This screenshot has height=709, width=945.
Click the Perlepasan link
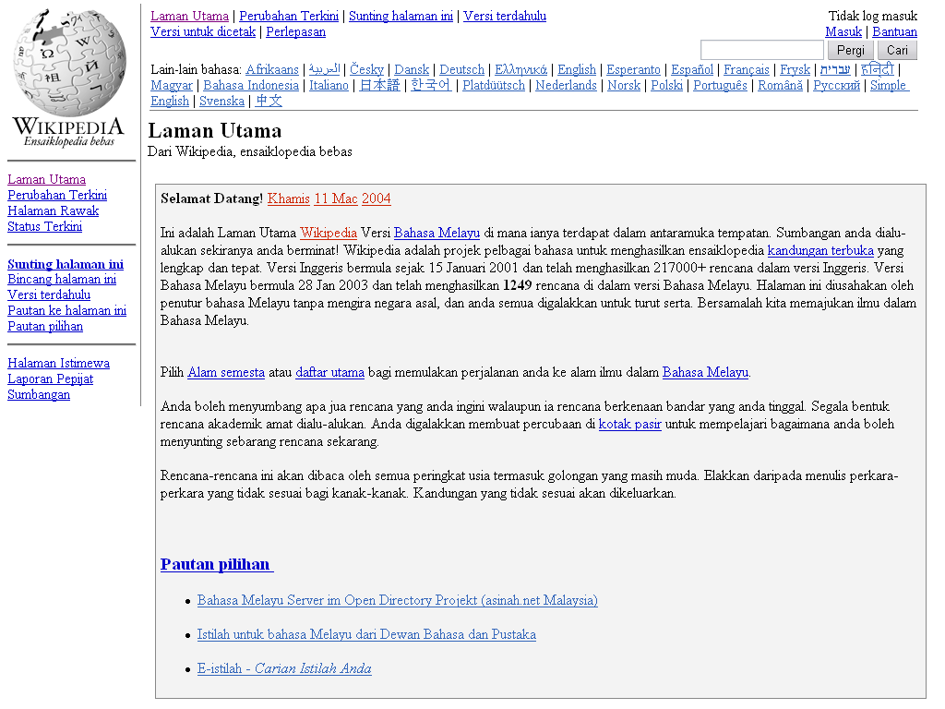[296, 32]
